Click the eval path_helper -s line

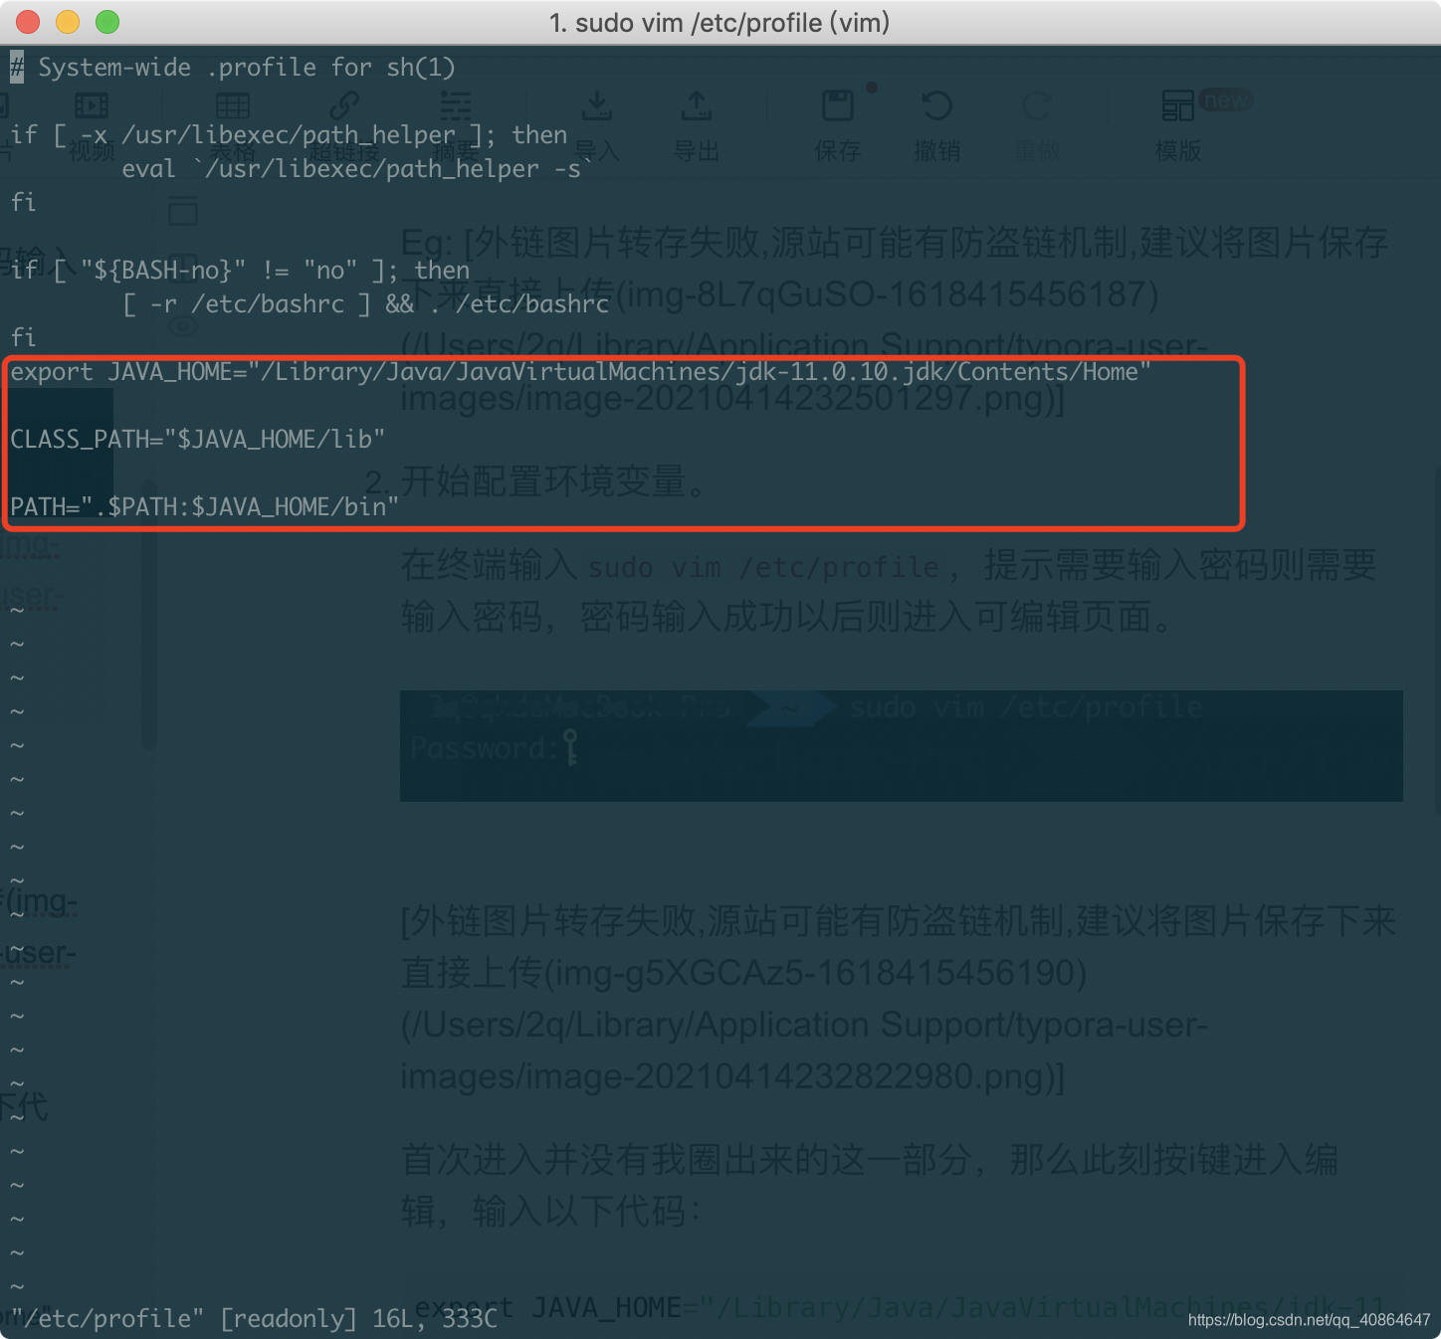tap(356, 169)
